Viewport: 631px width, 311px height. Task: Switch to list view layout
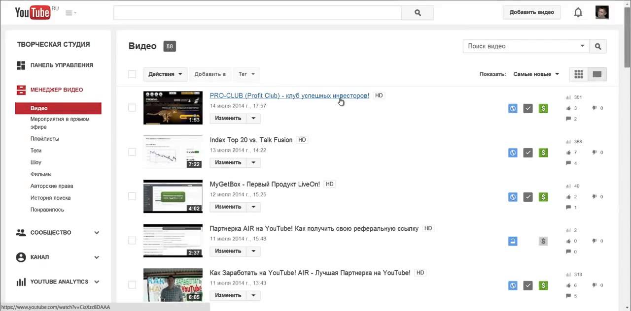coord(597,74)
